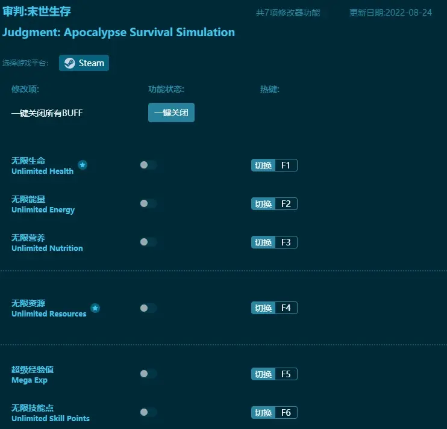Click the star badge beside Unlimited Health

click(83, 165)
